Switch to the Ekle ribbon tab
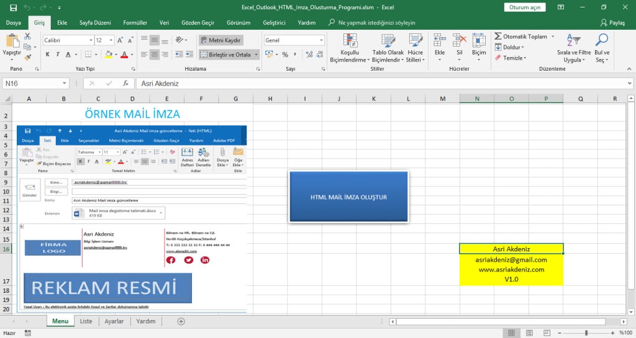This screenshot has width=636, height=338. point(62,23)
